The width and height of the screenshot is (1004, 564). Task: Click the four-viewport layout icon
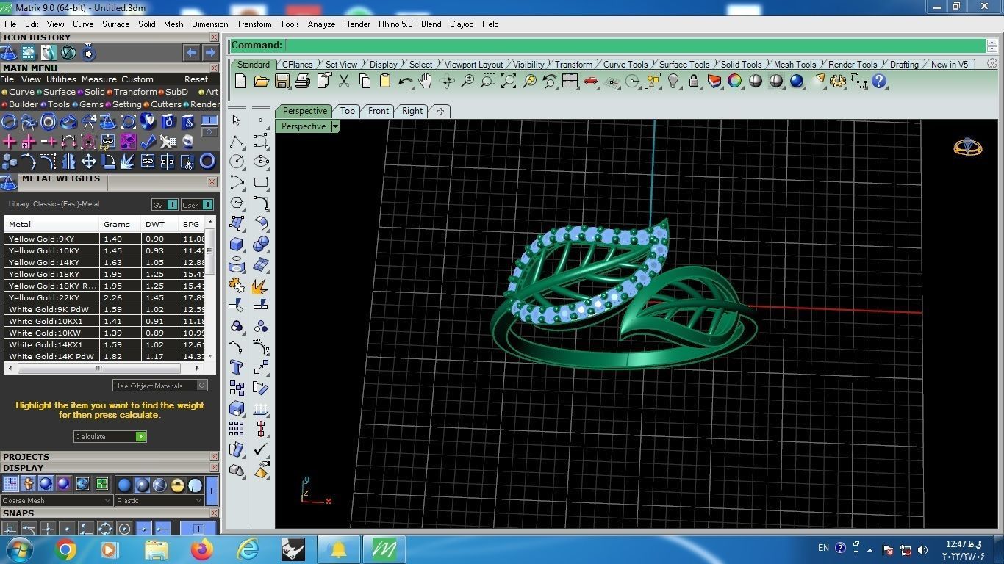[570, 82]
